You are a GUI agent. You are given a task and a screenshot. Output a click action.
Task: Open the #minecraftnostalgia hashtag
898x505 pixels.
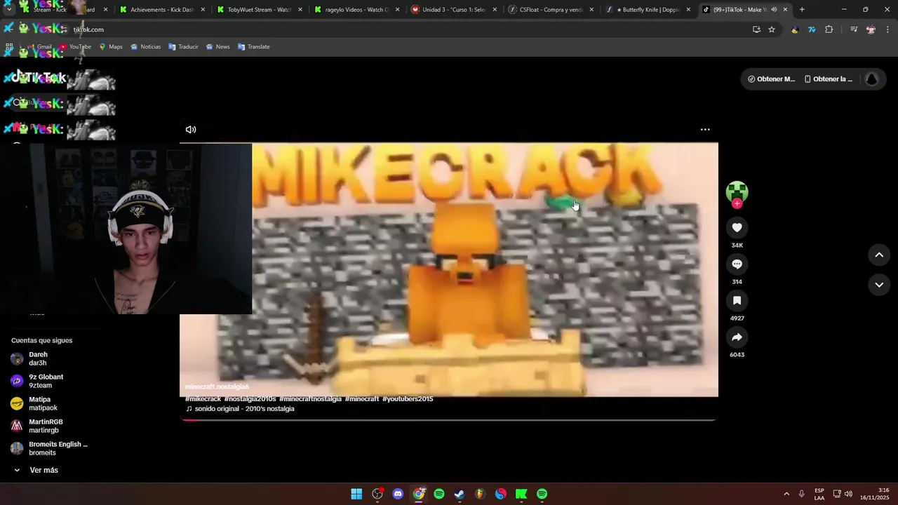310,399
